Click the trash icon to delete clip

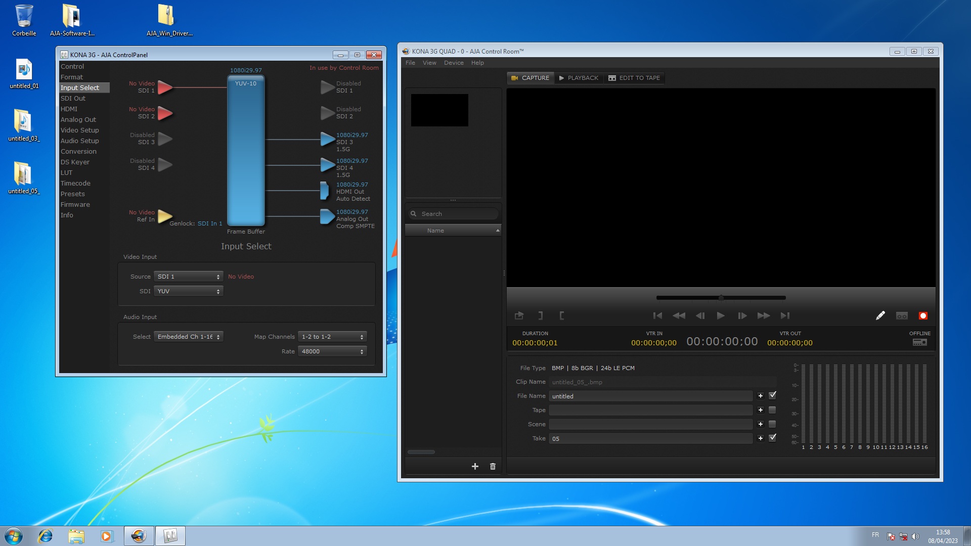[493, 467]
